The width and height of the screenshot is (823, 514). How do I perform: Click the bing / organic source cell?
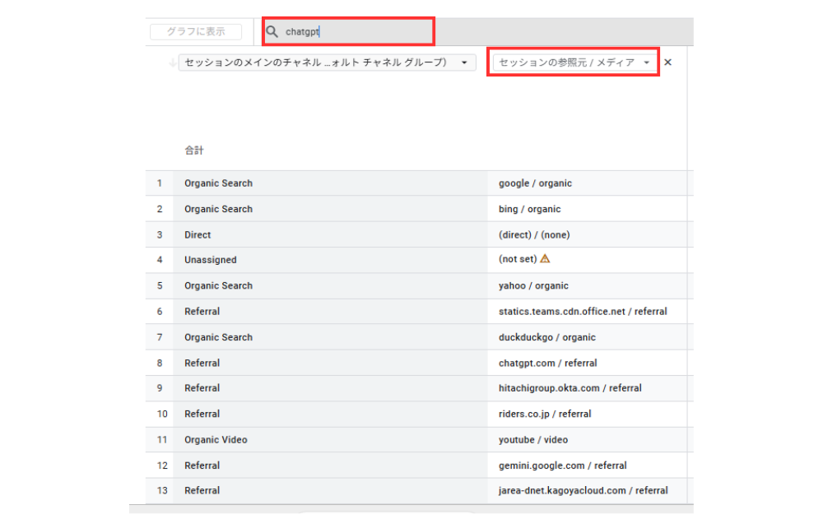pos(529,209)
